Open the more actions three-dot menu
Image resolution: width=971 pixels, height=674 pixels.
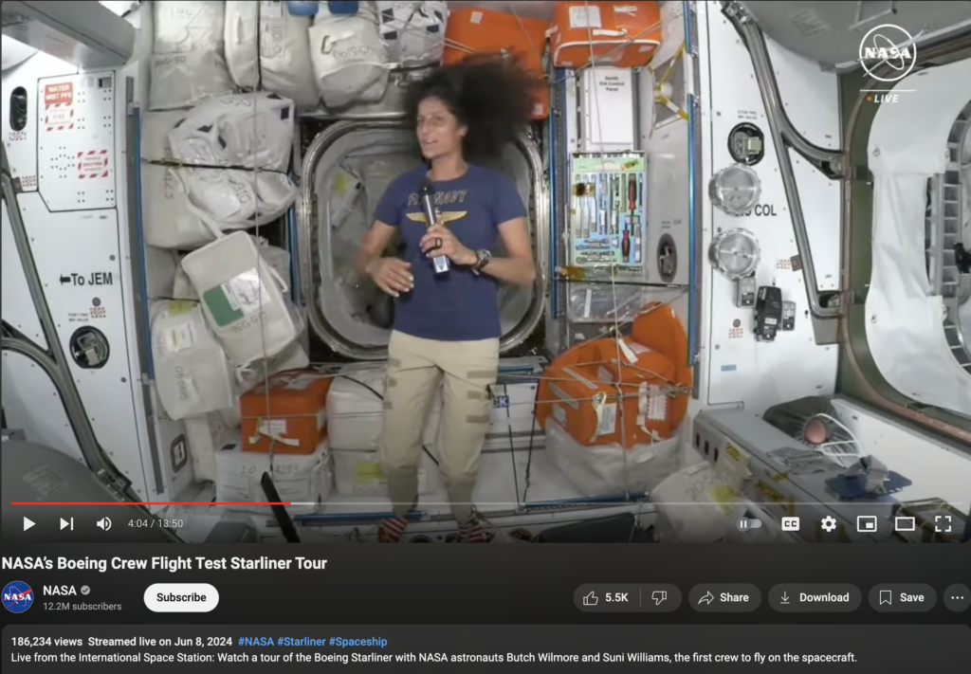pos(957,597)
